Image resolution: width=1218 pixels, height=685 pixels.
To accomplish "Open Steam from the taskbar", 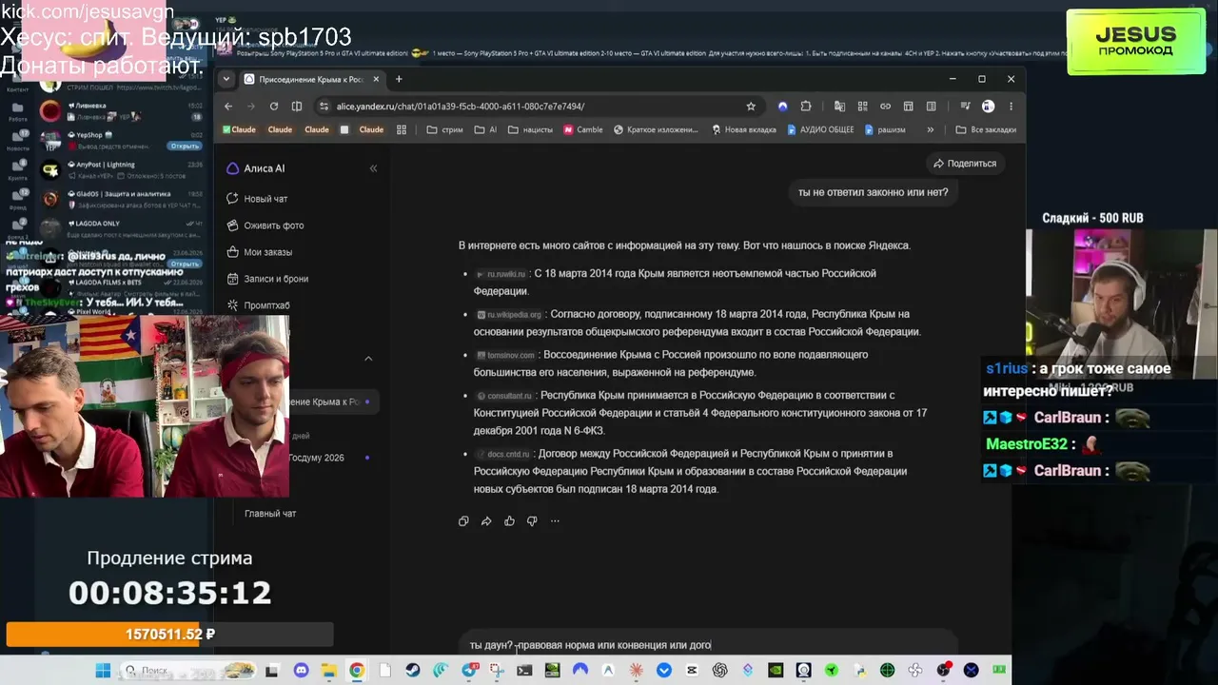I will coord(413,671).
